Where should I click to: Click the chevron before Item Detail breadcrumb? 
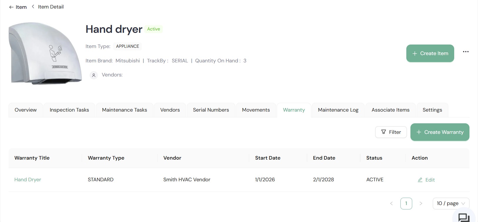coord(33,6)
